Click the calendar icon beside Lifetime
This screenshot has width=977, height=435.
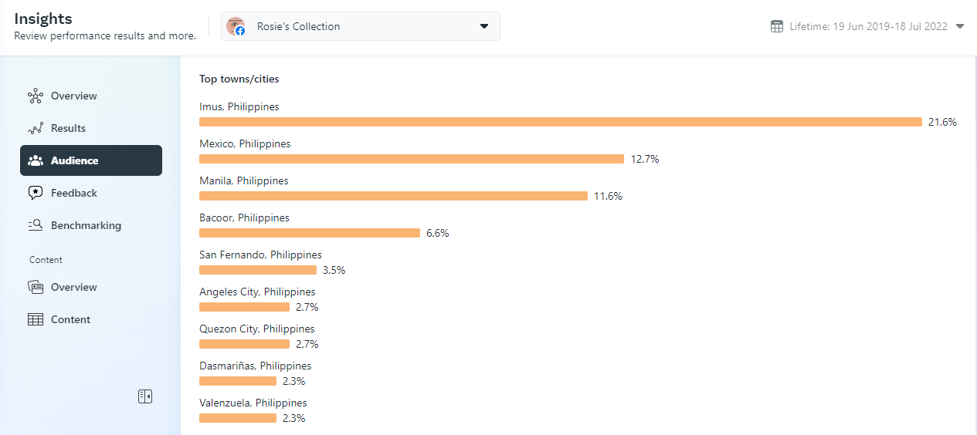click(x=777, y=26)
